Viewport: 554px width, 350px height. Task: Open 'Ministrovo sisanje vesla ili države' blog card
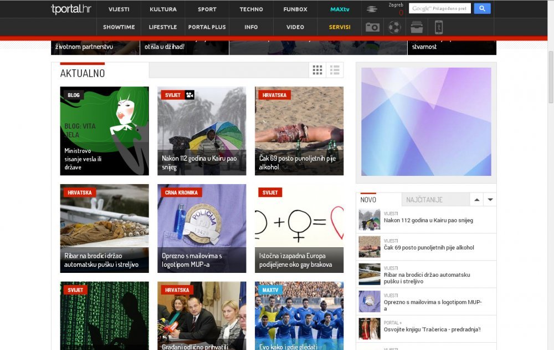click(104, 131)
